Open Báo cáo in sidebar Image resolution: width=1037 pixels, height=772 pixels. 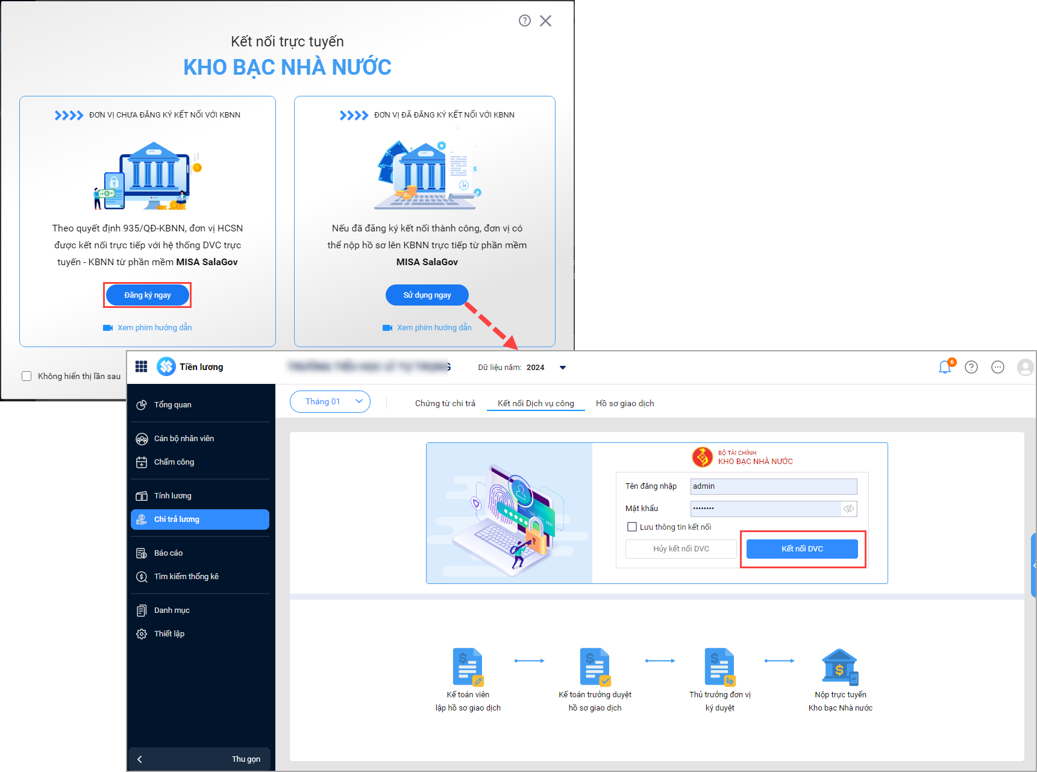(200, 553)
